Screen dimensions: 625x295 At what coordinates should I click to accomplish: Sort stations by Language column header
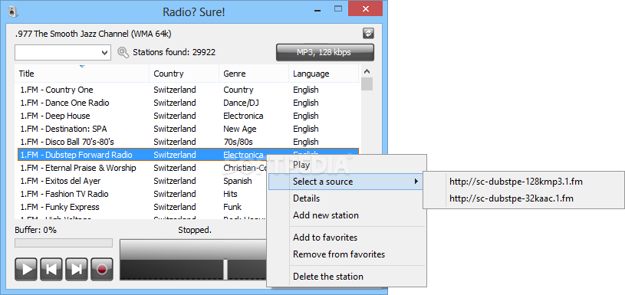[x=324, y=74]
